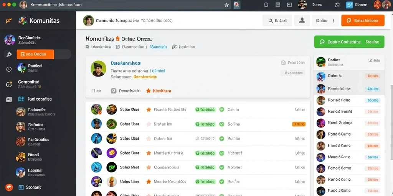Image resolution: width=393 pixels, height=196 pixels.
Task: Open the three-dot menu next to Online
Action: pos(334,21)
